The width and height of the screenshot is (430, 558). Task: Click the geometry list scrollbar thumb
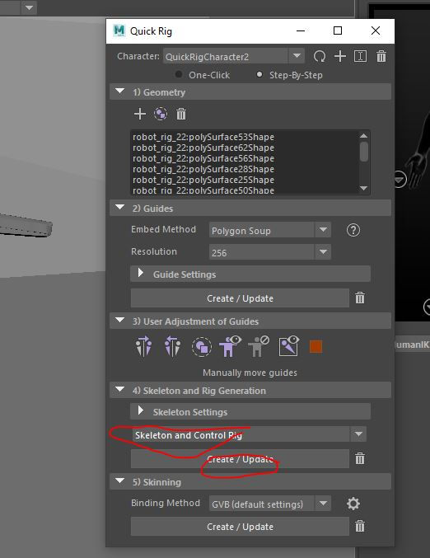363,152
